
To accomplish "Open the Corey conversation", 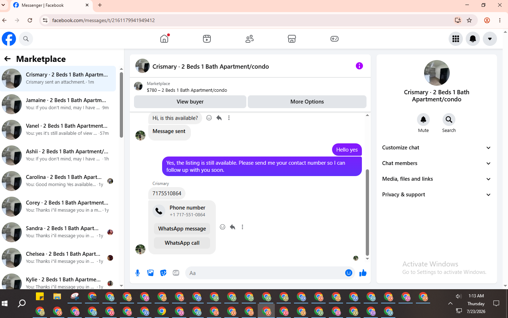I will [58, 207].
